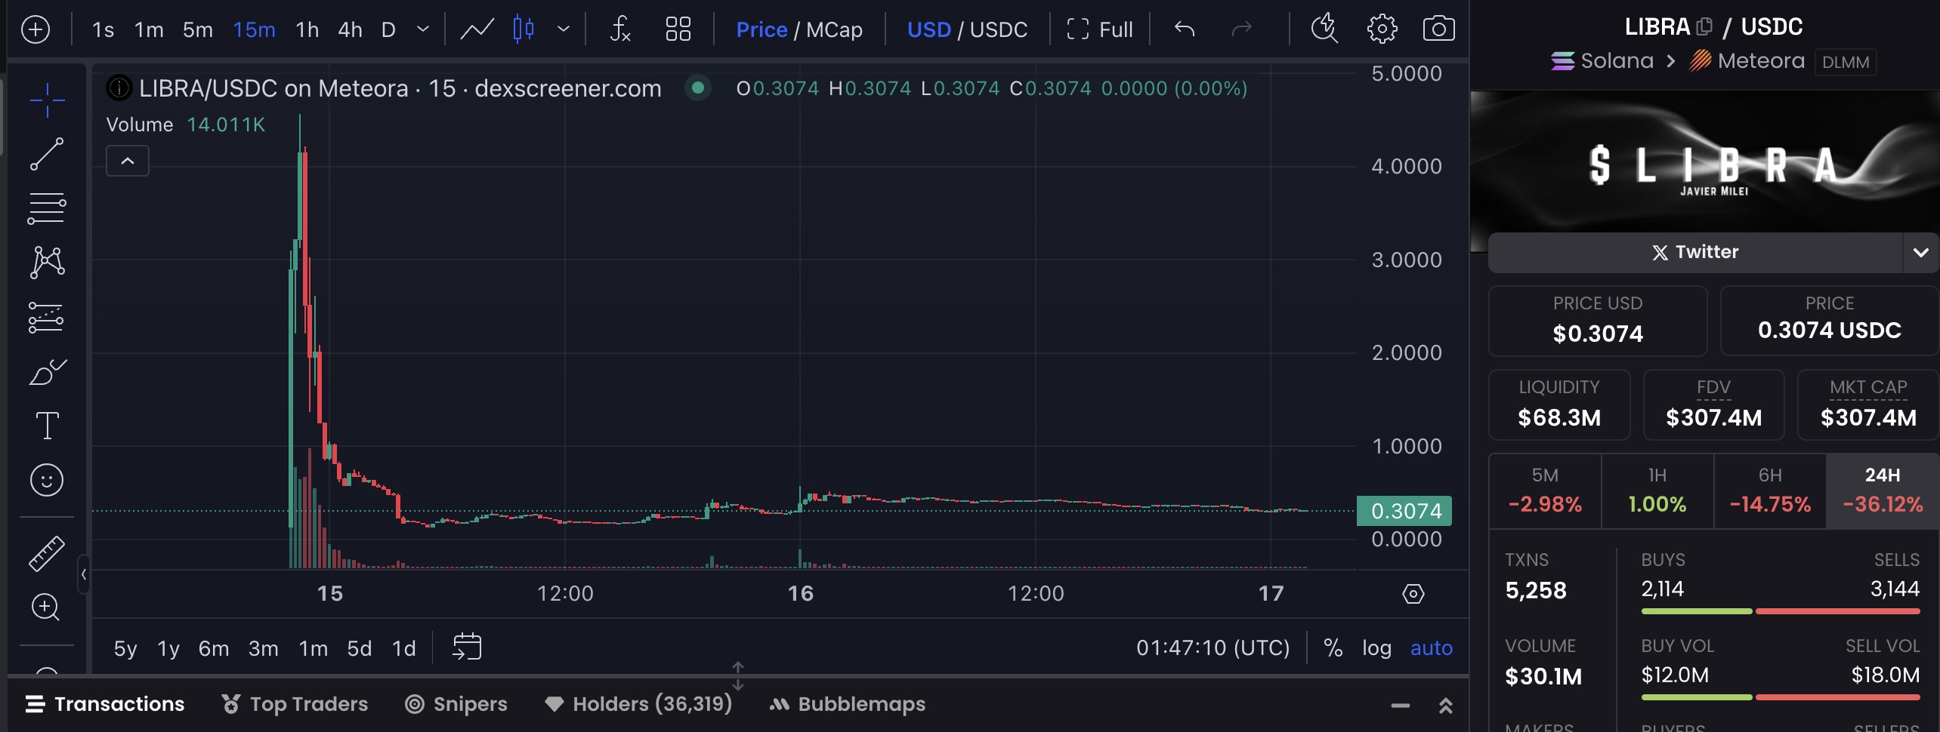Select the brush drawing tool
Viewport: 1940px width, 732px height.
pyautogui.click(x=47, y=371)
